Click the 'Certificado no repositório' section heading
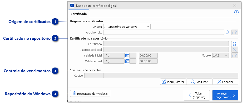Screen dimensions: 247x106 point(88,38)
